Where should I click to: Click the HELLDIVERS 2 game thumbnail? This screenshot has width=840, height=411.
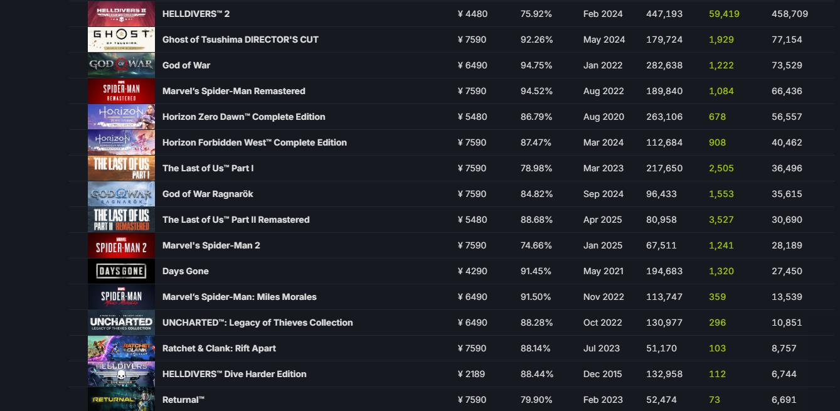pyautogui.click(x=121, y=14)
